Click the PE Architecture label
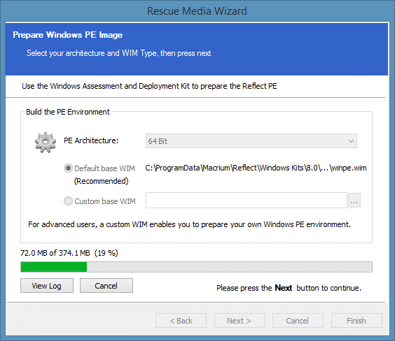 point(91,140)
